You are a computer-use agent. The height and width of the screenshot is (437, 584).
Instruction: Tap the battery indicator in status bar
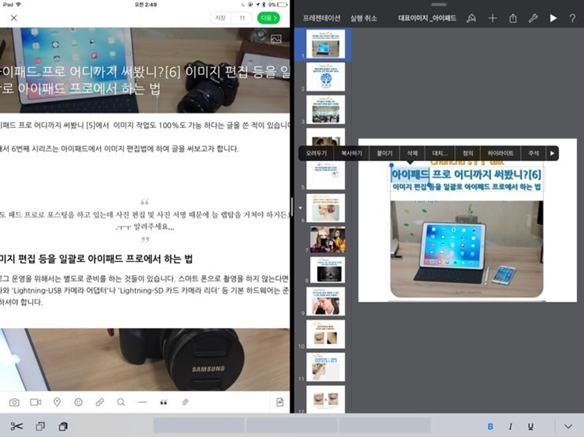(282, 5)
